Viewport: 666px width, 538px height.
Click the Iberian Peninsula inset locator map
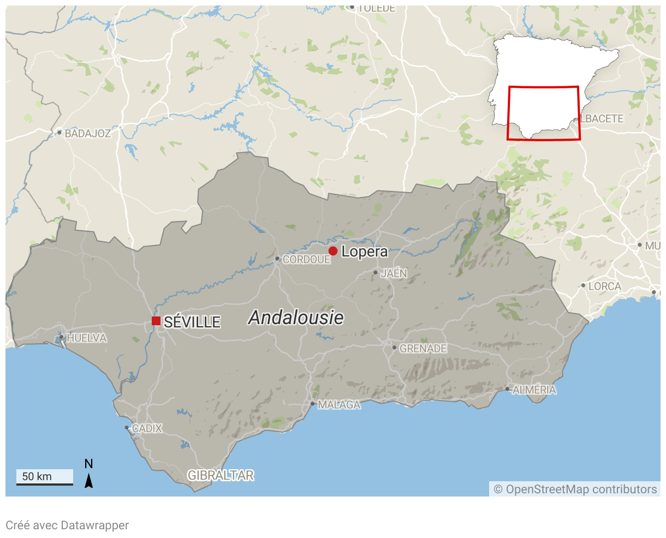(x=554, y=87)
